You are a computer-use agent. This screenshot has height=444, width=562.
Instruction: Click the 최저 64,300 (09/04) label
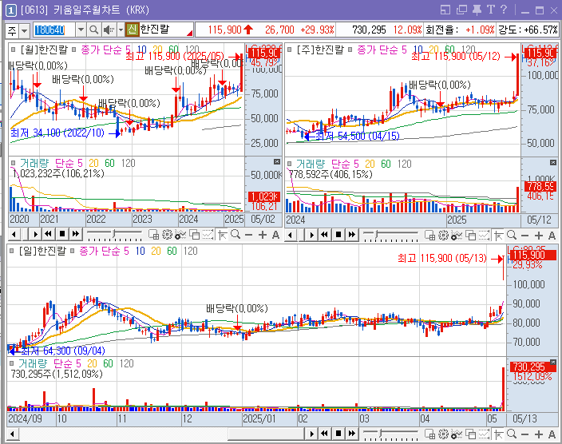point(63,351)
